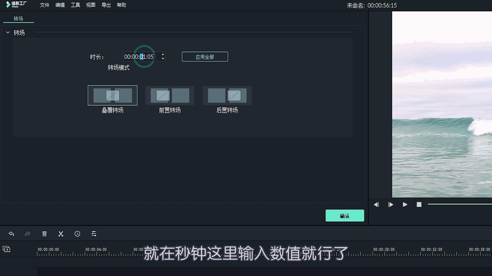Click the 应用全部 button
This screenshot has width=492, height=276.
205,57
